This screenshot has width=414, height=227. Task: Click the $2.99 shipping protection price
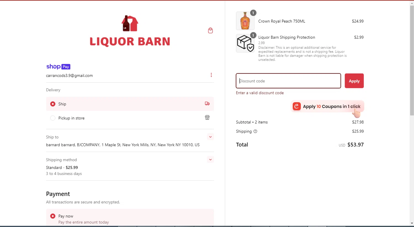tap(359, 37)
